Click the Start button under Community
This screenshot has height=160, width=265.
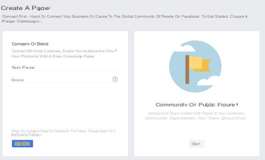pos(196,144)
